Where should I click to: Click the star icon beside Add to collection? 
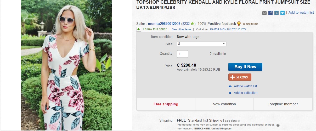click(x=230, y=93)
